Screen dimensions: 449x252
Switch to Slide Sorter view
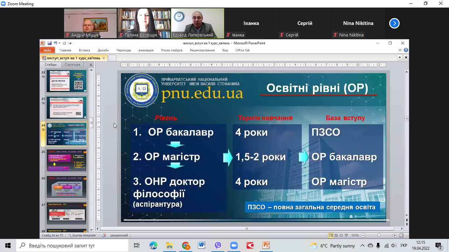pyautogui.click(x=336, y=235)
